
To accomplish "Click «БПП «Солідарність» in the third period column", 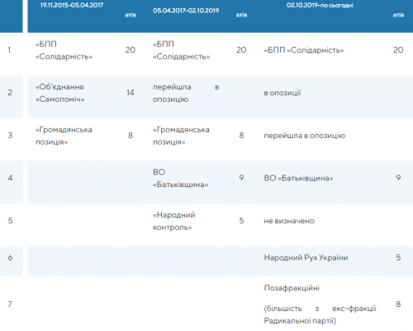I will (304, 50).
